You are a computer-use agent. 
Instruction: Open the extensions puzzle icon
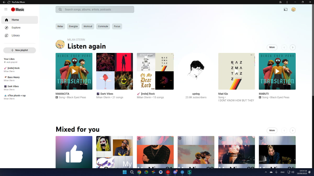point(281,2)
